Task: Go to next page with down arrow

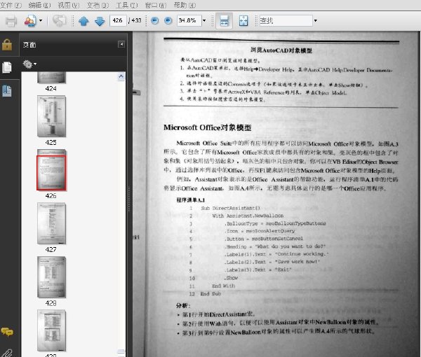Action: 100,21
